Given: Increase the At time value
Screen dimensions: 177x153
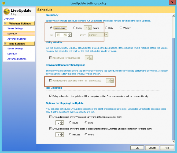Looking at the screenshot, I should point(69,34).
